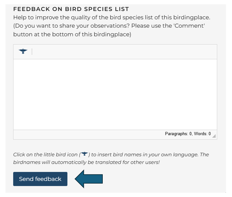
Task: Click the small bird icon in italic hint
Action: click(x=84, y=154)
